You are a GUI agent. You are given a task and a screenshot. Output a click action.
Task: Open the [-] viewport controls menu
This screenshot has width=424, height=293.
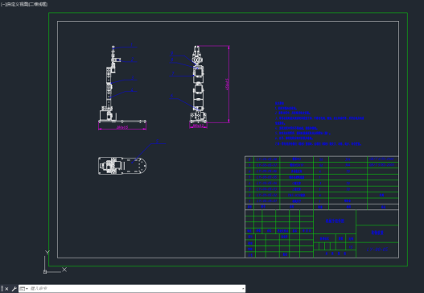pyautogui.click(x=2, y=4)
